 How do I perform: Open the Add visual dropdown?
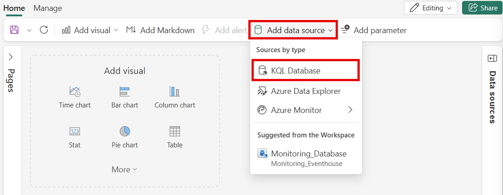(90, 30)
